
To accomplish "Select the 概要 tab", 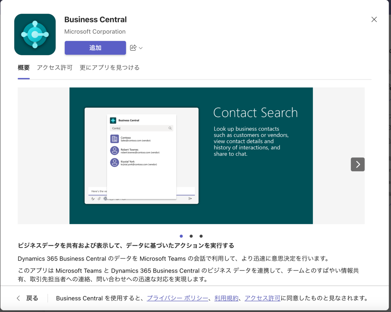I will [23, 67].
